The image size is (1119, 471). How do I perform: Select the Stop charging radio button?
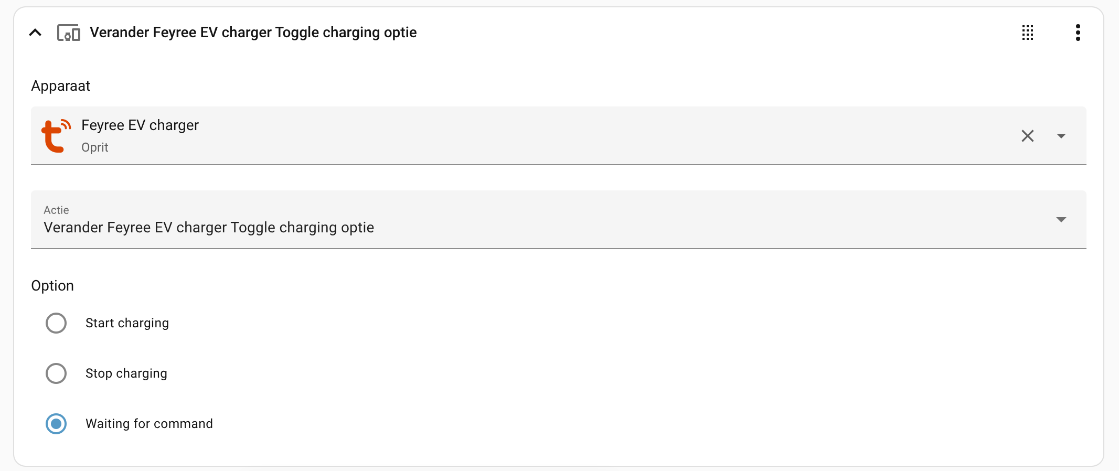click(56, 373)
